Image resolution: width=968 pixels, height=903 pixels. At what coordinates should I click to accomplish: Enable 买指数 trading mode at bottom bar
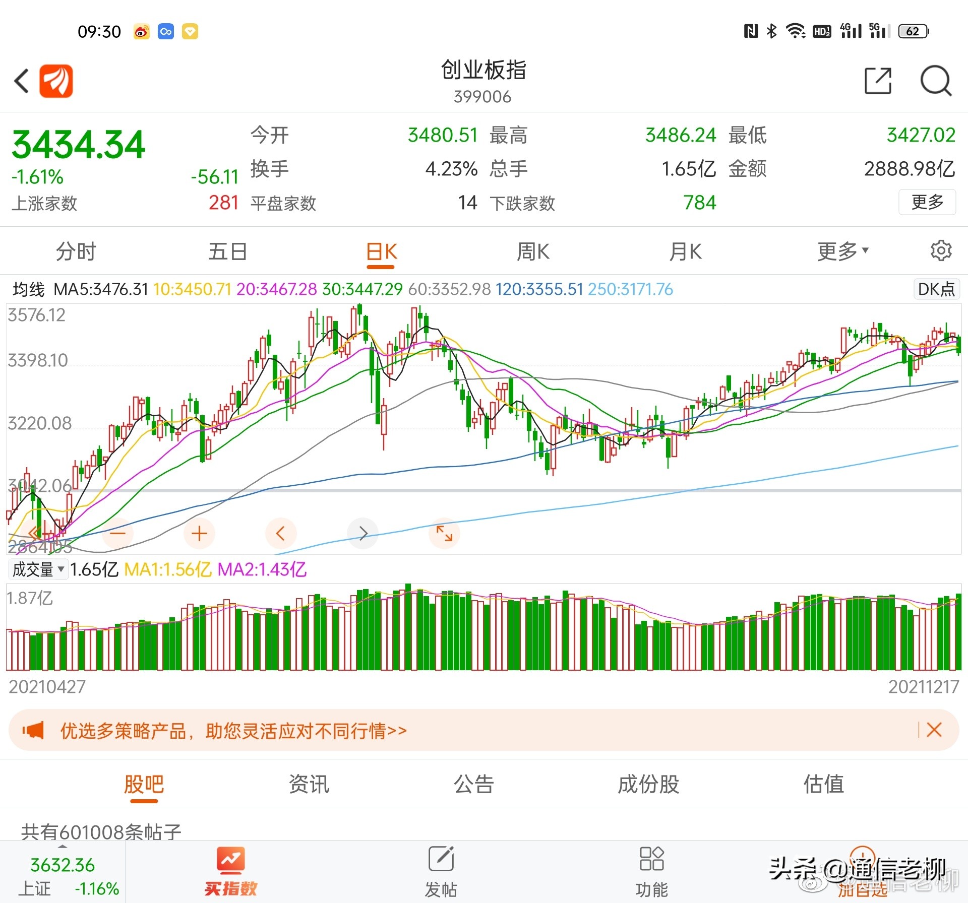tap(230, 872)
